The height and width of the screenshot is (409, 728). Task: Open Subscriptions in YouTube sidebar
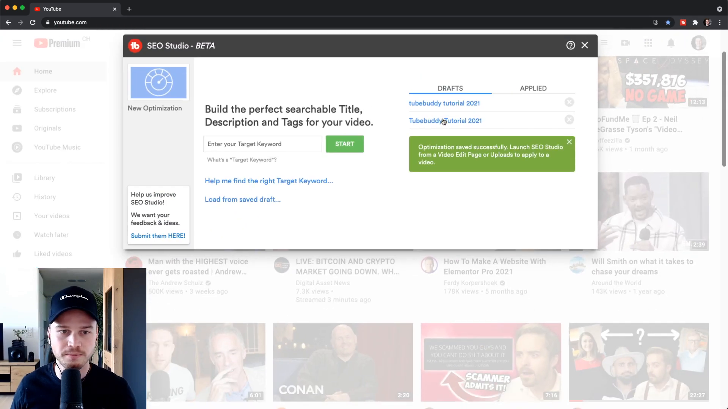coord(53,109)
